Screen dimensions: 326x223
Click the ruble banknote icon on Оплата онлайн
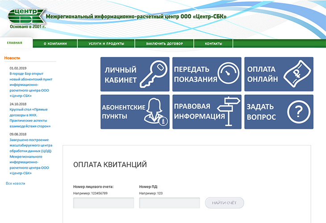[x=297, y=74]
